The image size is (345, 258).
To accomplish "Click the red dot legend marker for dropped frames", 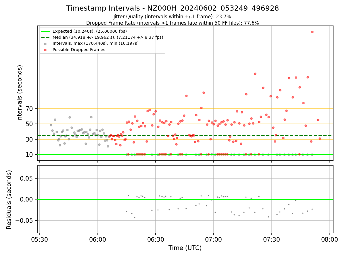I will tap(45, 50).
